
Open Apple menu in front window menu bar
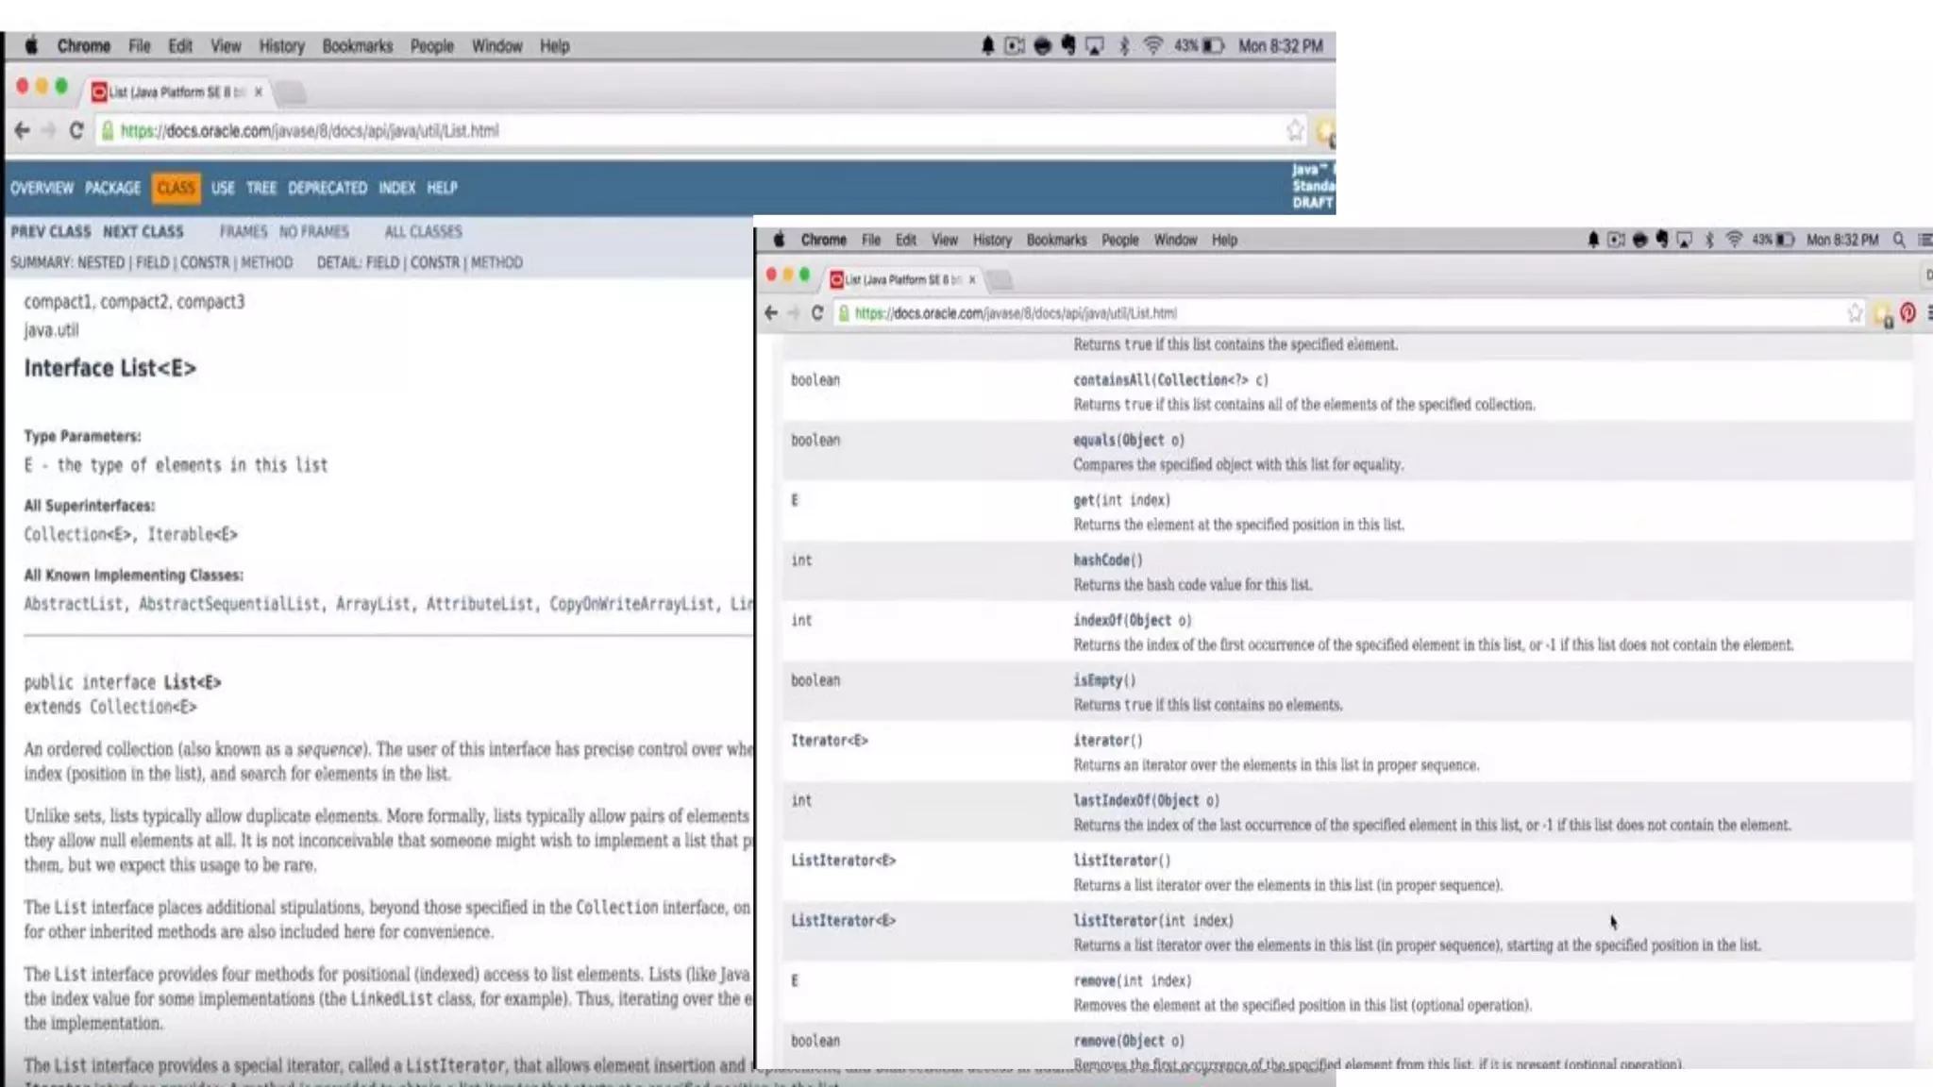[x=779, y=240]
